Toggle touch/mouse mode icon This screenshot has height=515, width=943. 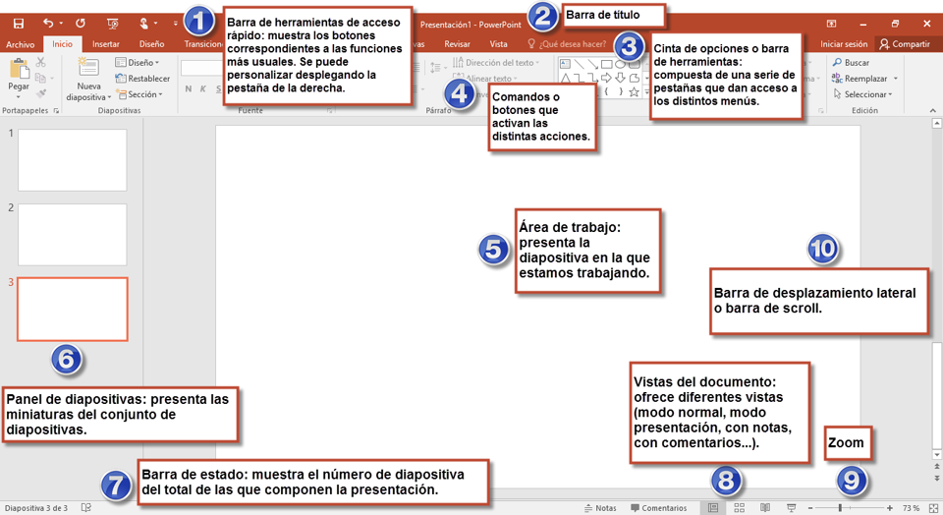(x=143, y=24)
